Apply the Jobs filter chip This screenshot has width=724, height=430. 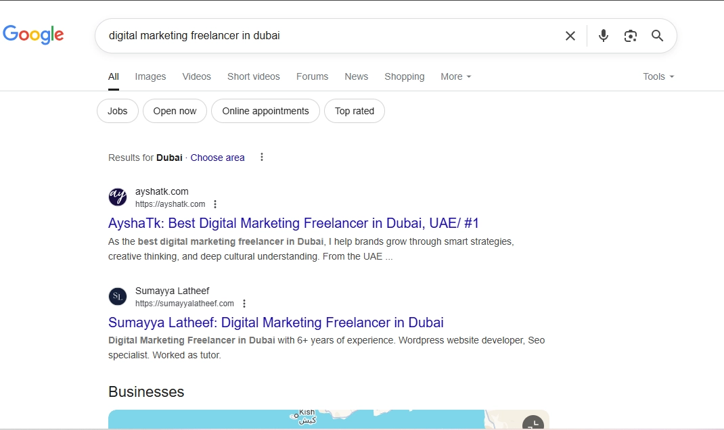tap(118, 111)
